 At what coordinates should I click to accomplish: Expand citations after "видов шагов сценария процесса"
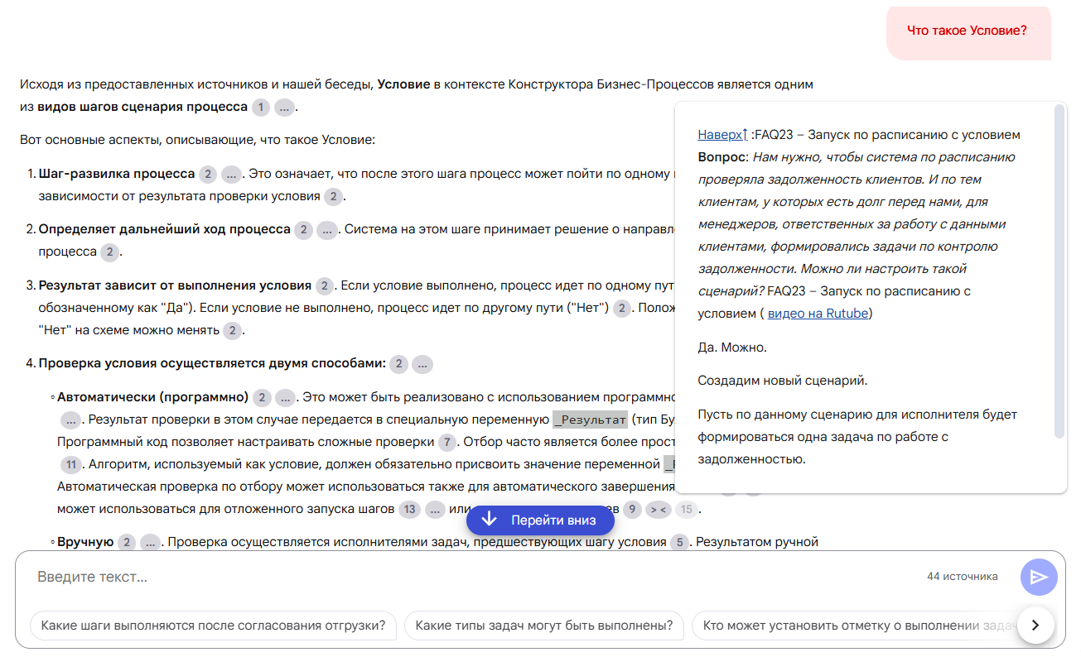(284, 108)
